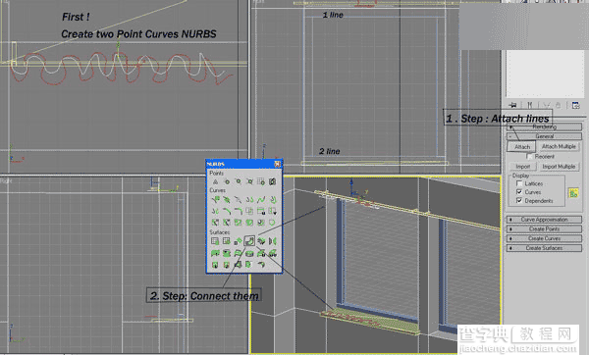
Task: Select Create UV Loft Surface tool
Action: point(272,253)
